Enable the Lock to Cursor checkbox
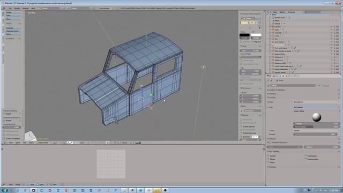 [x=241, y=60]
